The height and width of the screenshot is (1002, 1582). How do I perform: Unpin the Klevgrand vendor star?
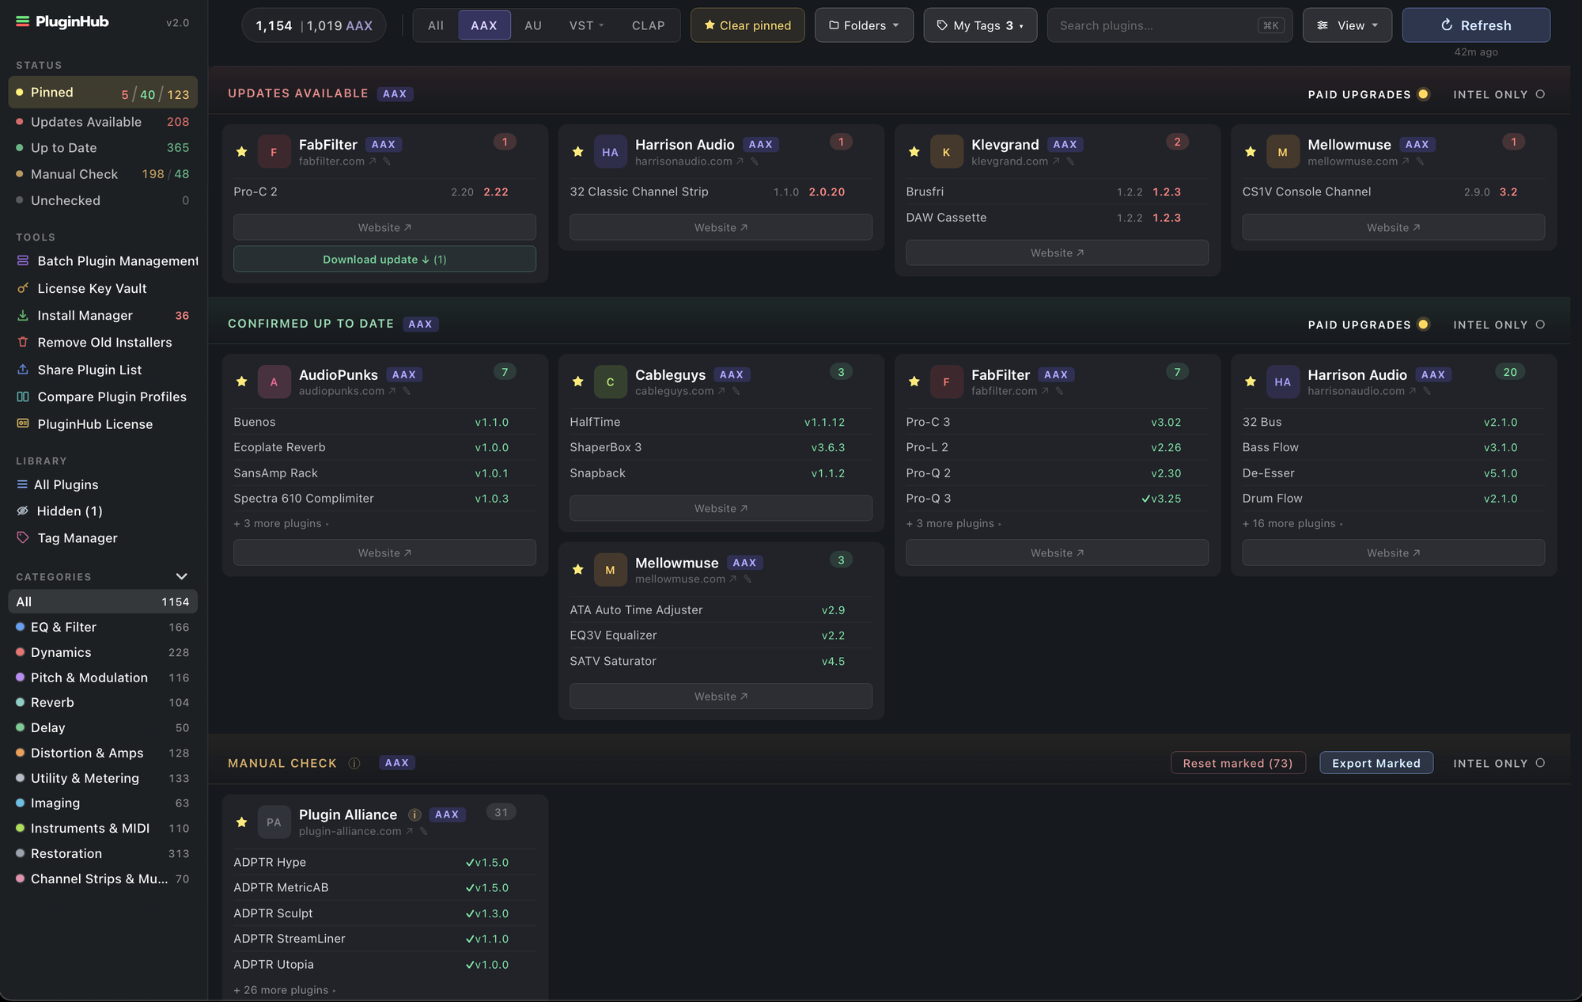coord(914,152)
